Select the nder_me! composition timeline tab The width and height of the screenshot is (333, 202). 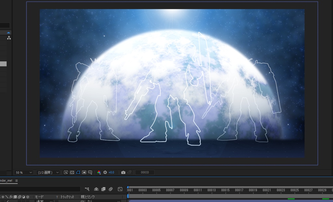6,181
